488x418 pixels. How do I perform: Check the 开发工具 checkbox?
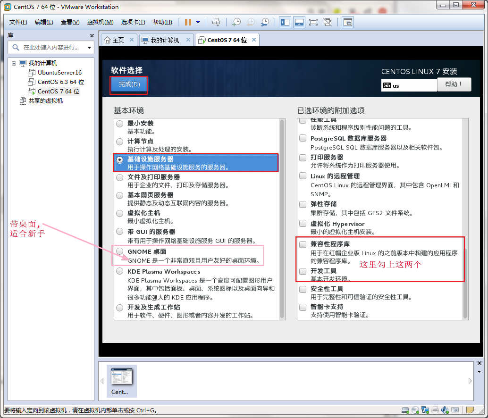[x=303, y=271]
